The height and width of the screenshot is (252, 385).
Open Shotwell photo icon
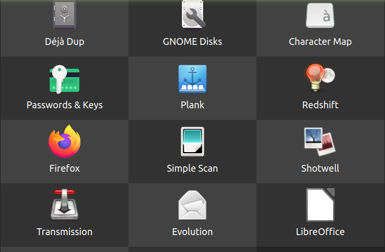pos(319,142)
